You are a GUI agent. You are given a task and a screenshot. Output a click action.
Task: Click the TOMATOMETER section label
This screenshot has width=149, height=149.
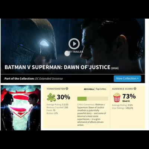click(56, 89)
